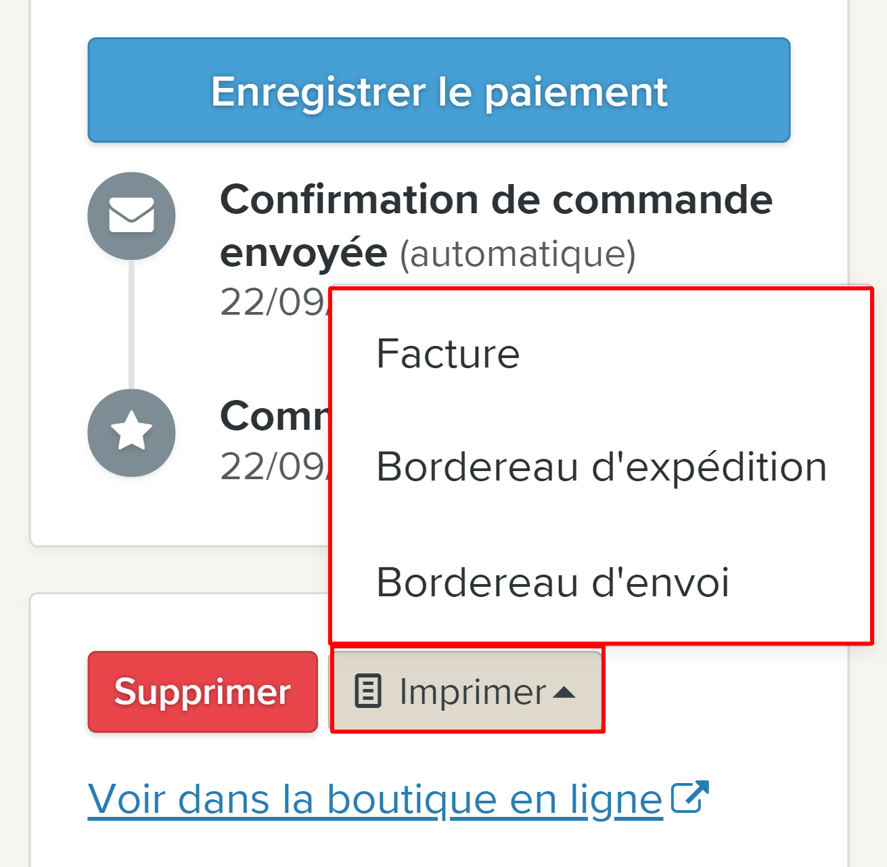Click the date below confirmation envoyée
Screen dimensions: 887x867
pos(275,302)
